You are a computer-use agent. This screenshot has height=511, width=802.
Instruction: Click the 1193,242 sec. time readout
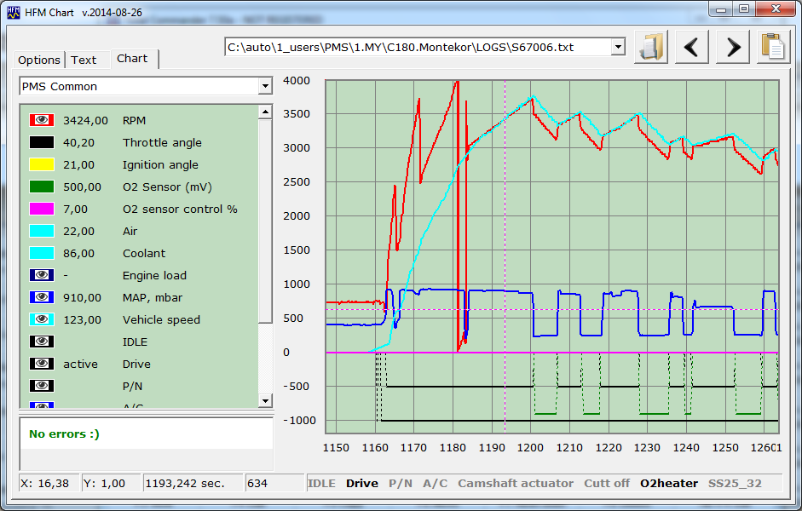(193, 484)
